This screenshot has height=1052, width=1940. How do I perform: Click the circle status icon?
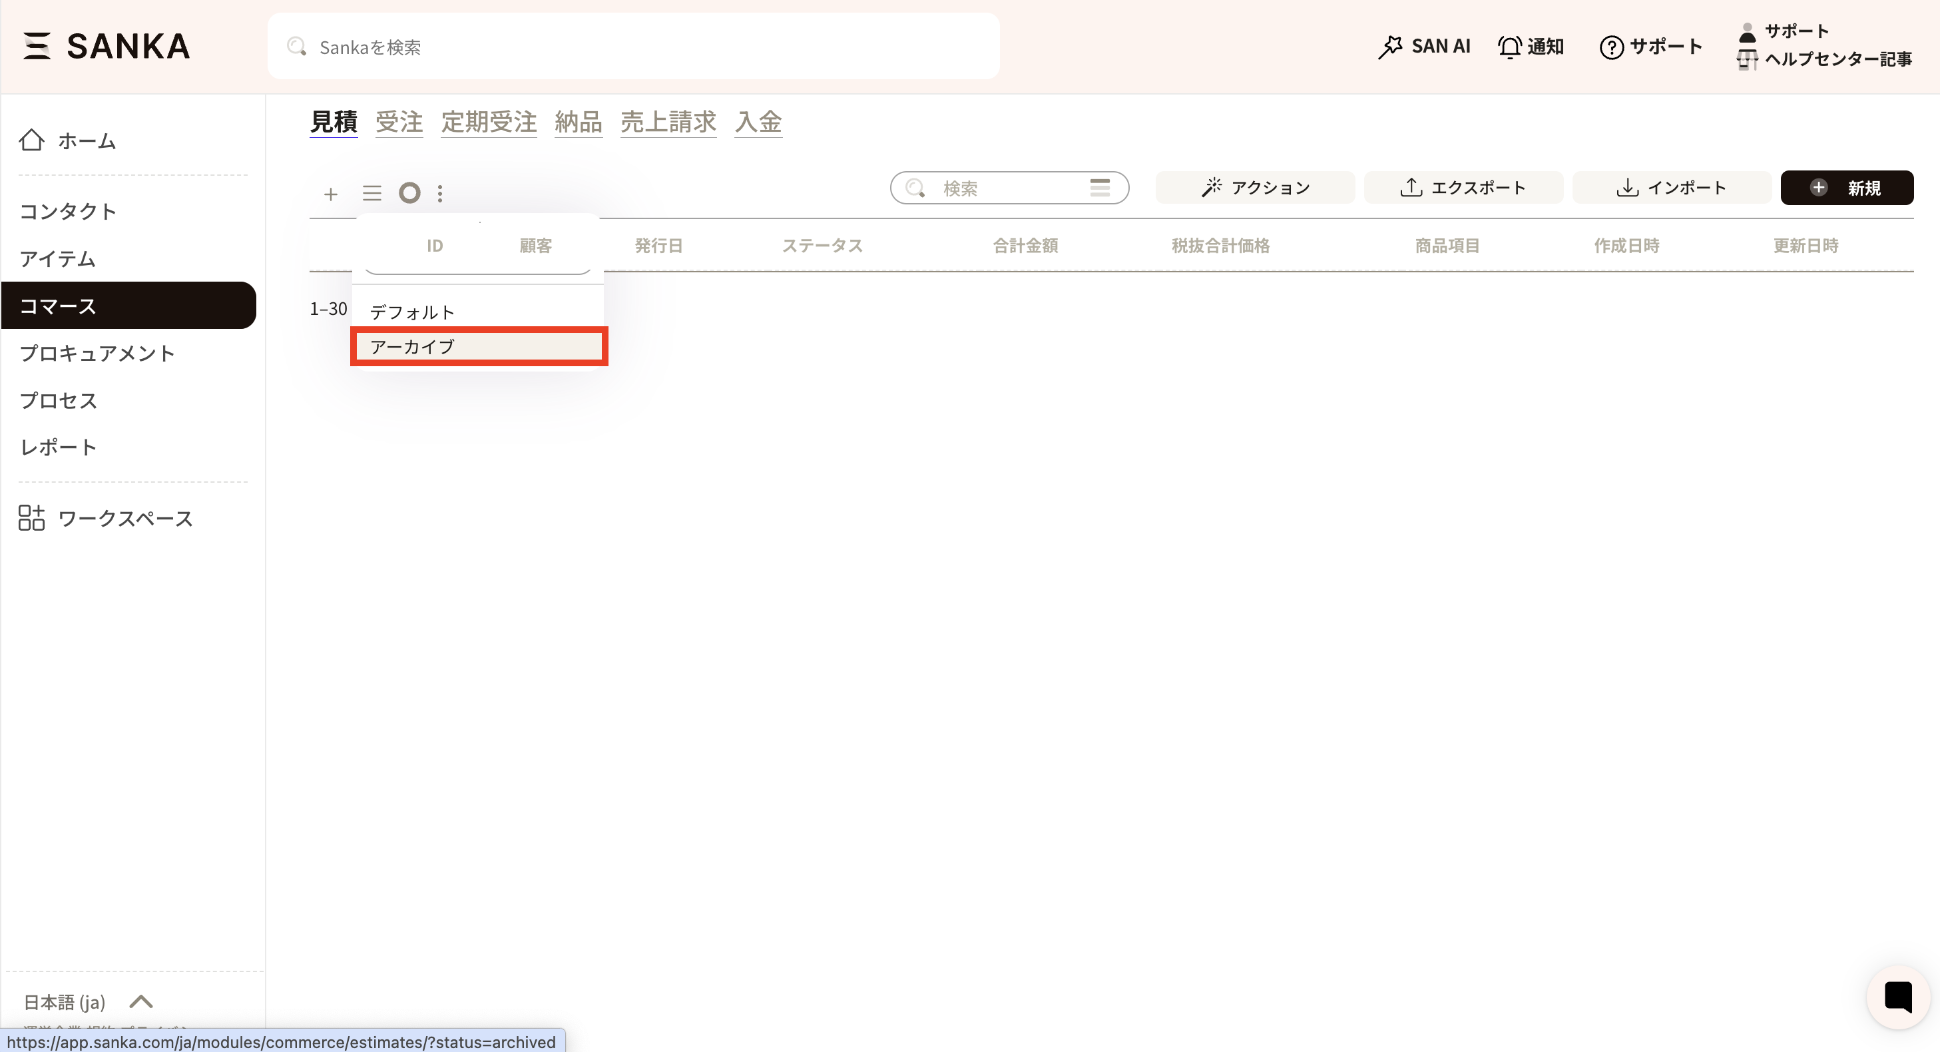409,193
